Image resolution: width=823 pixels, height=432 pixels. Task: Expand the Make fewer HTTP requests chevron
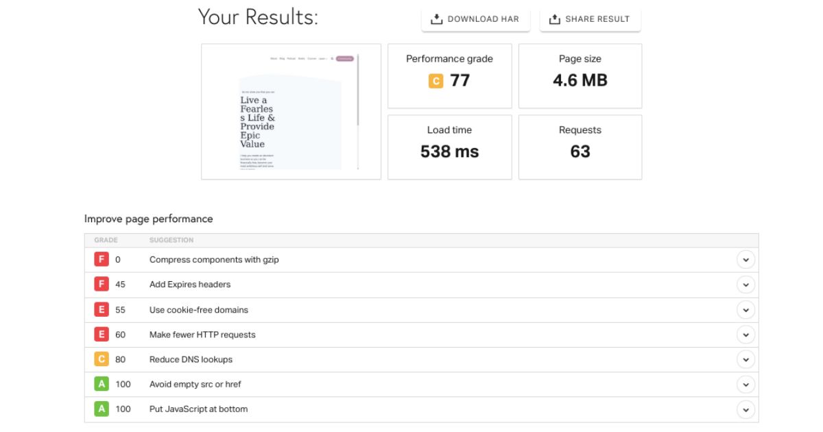pos(746,335)
